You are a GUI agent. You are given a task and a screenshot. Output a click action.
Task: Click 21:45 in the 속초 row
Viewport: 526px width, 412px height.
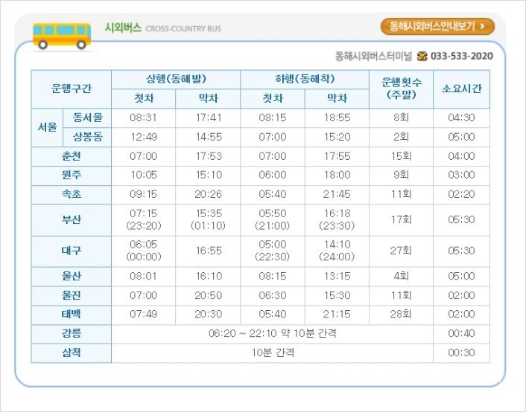point(337,194)
